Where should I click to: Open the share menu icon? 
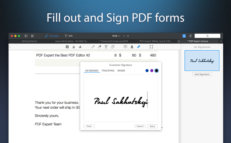(x=190, y=36)
